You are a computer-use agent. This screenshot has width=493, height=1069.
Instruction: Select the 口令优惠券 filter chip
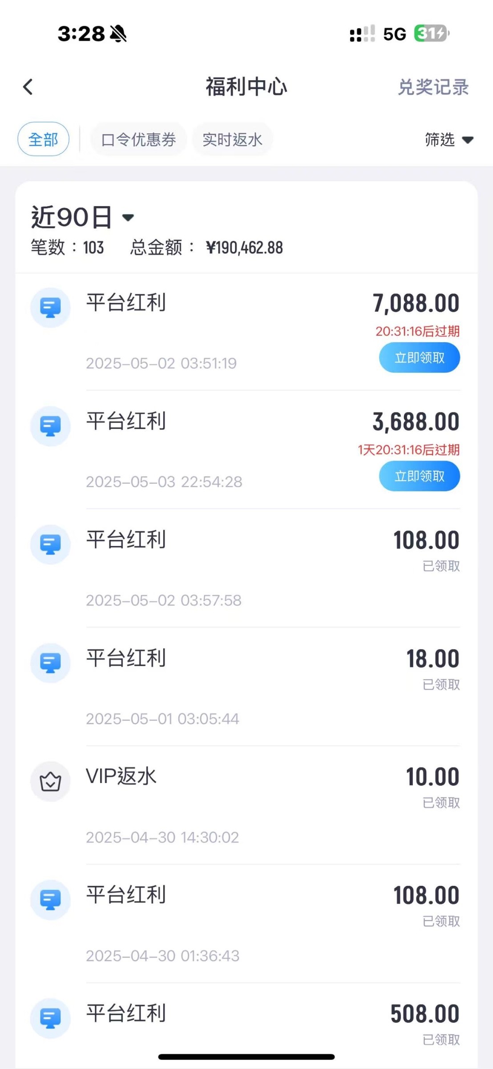pos(138,140)
